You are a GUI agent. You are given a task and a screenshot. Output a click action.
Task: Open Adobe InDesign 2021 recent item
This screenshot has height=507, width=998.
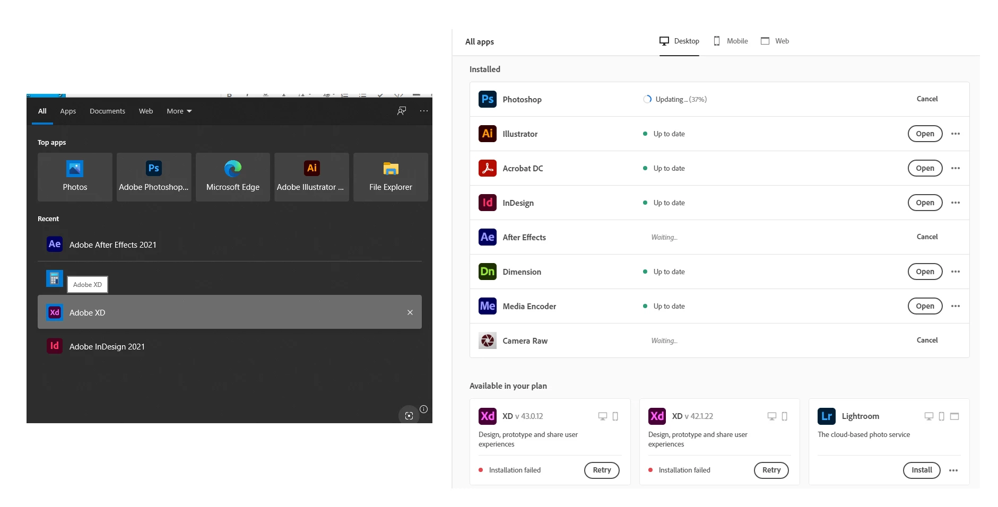230,346
